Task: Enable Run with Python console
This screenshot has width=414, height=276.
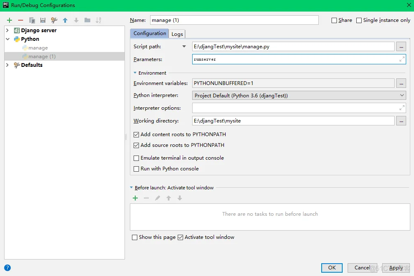Action: [136, 169]
